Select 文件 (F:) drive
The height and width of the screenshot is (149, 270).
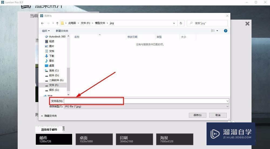pos(53,85)
